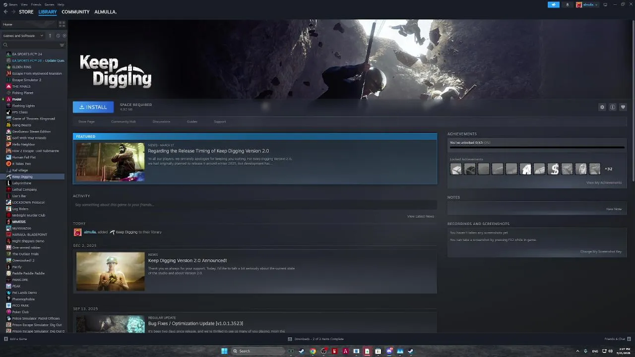The width and height of the screenshot is (635, 357).
Task: Click the first locked achievement icon
Action: tap(456, 169)
